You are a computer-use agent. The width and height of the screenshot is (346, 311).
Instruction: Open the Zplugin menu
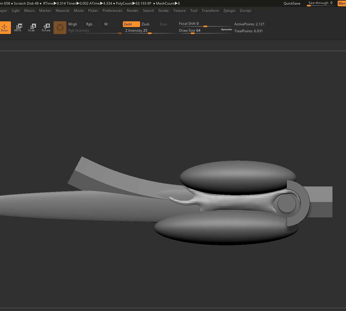click(x=230, y=11)
